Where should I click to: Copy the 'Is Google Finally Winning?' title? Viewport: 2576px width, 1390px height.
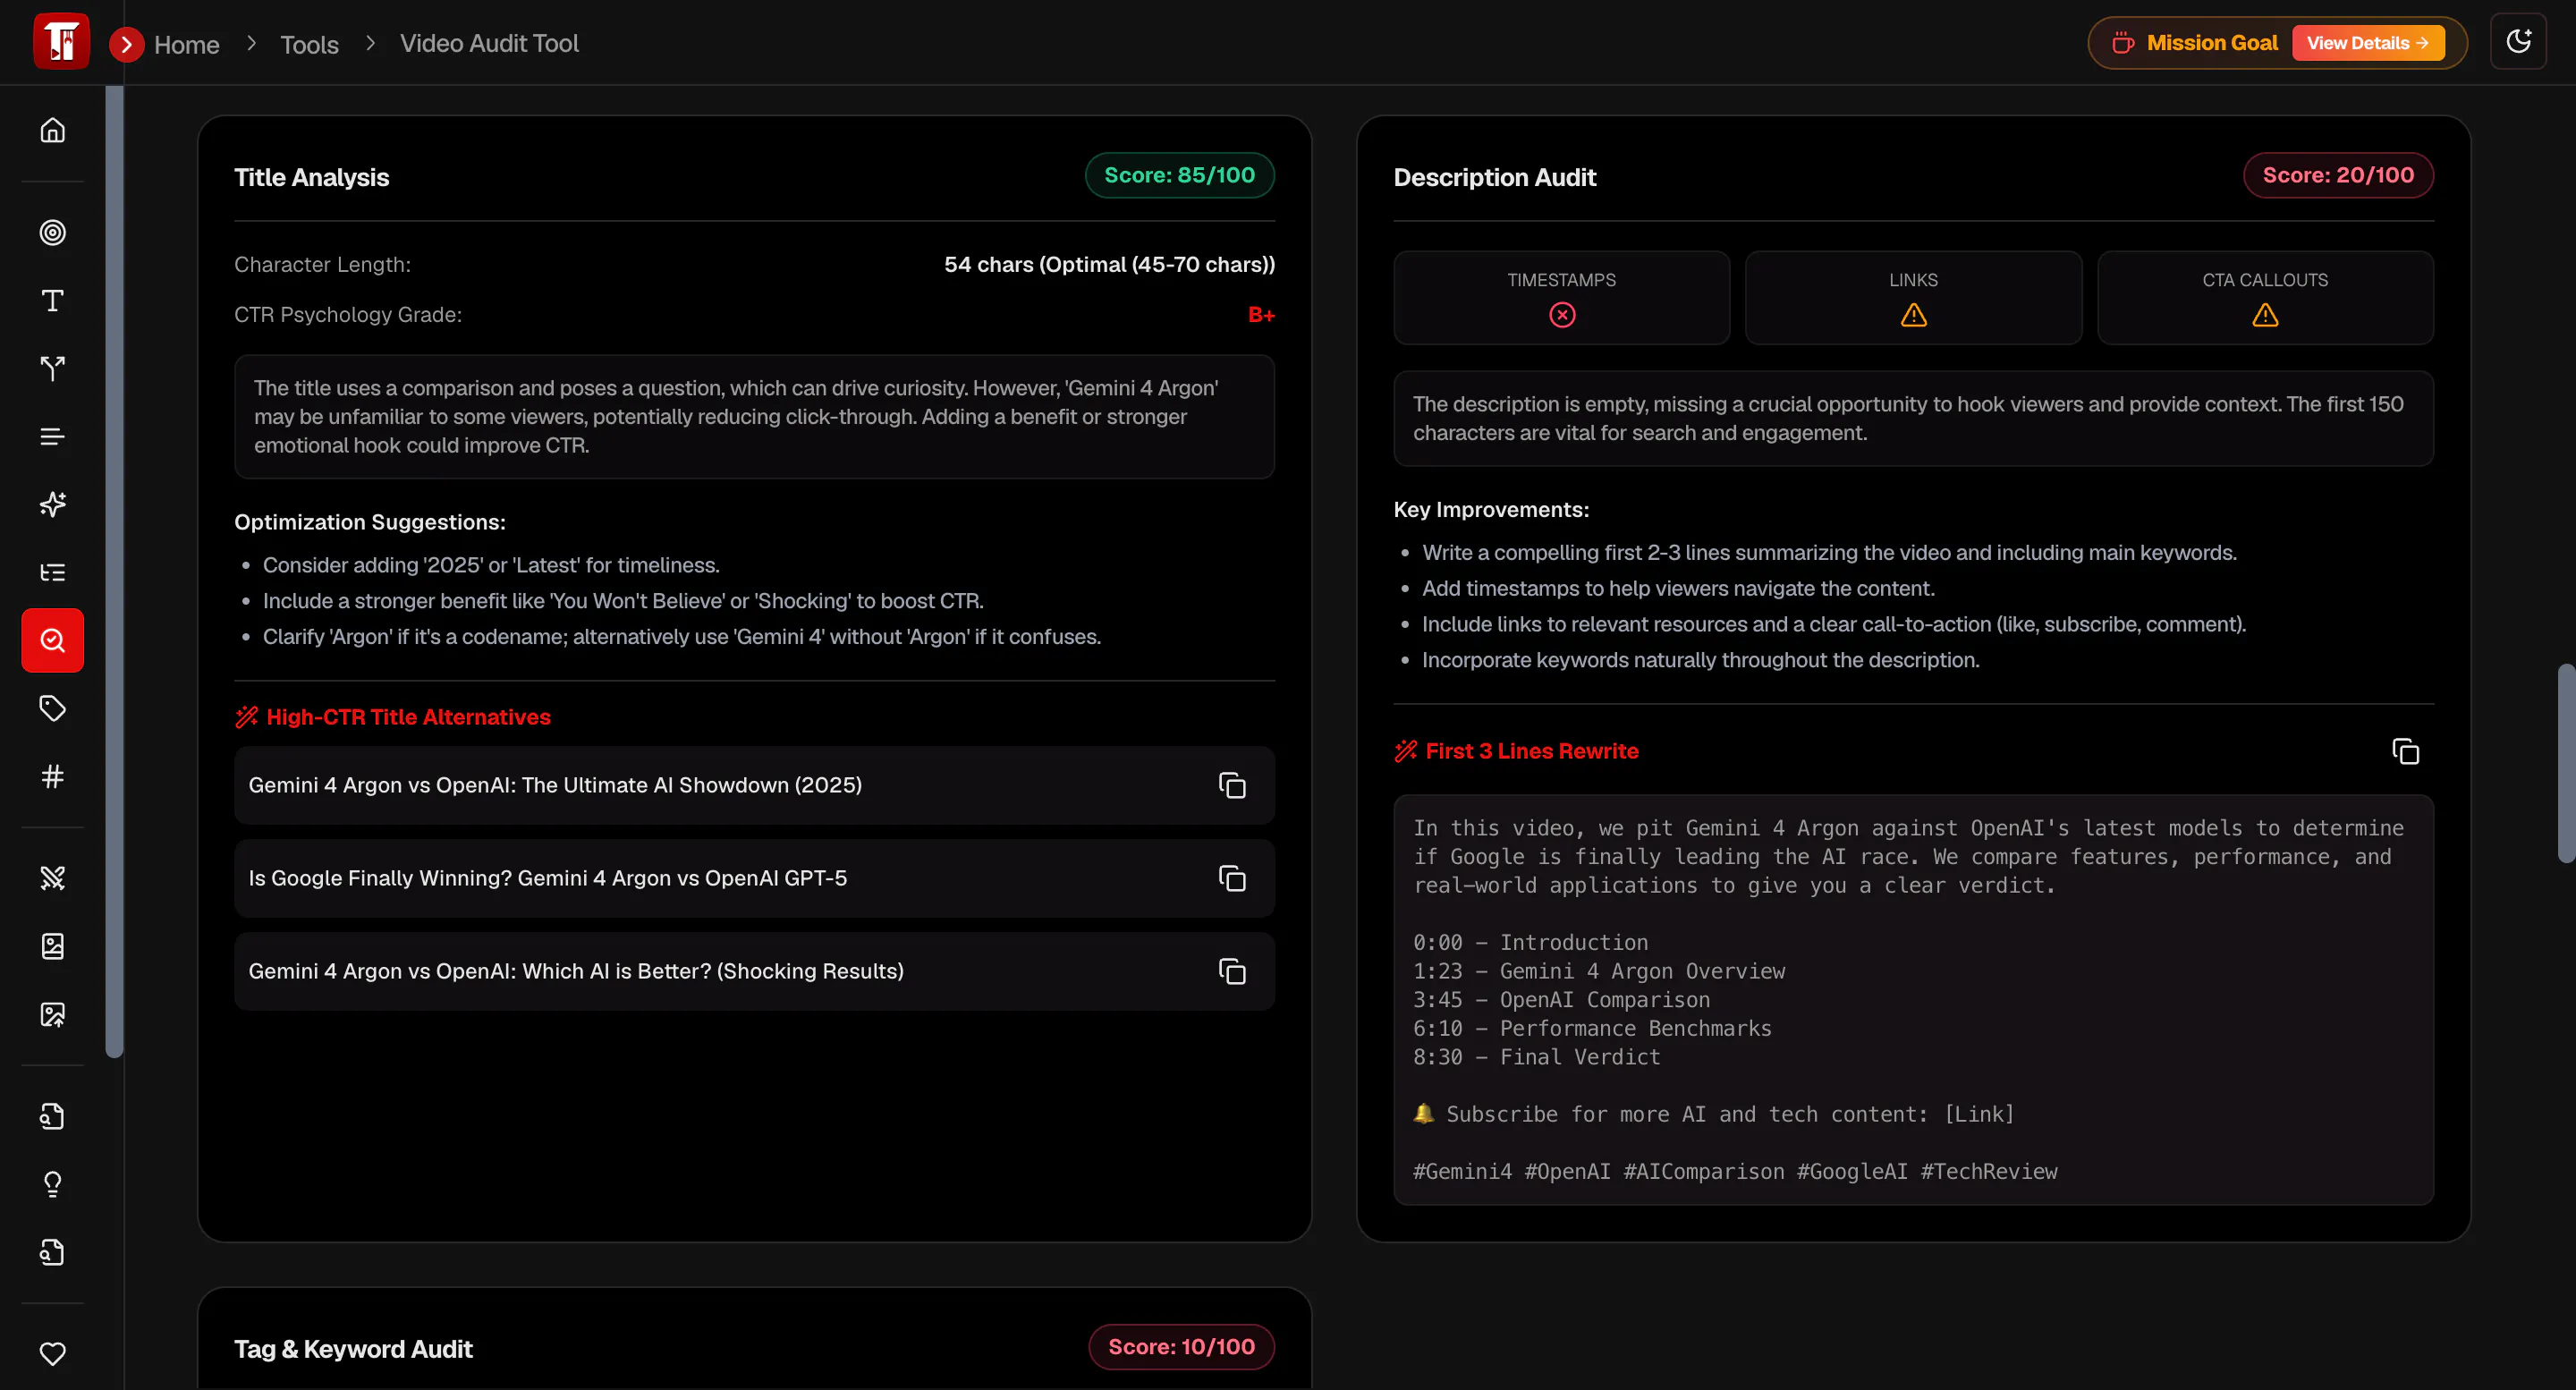click(1232, 878)
